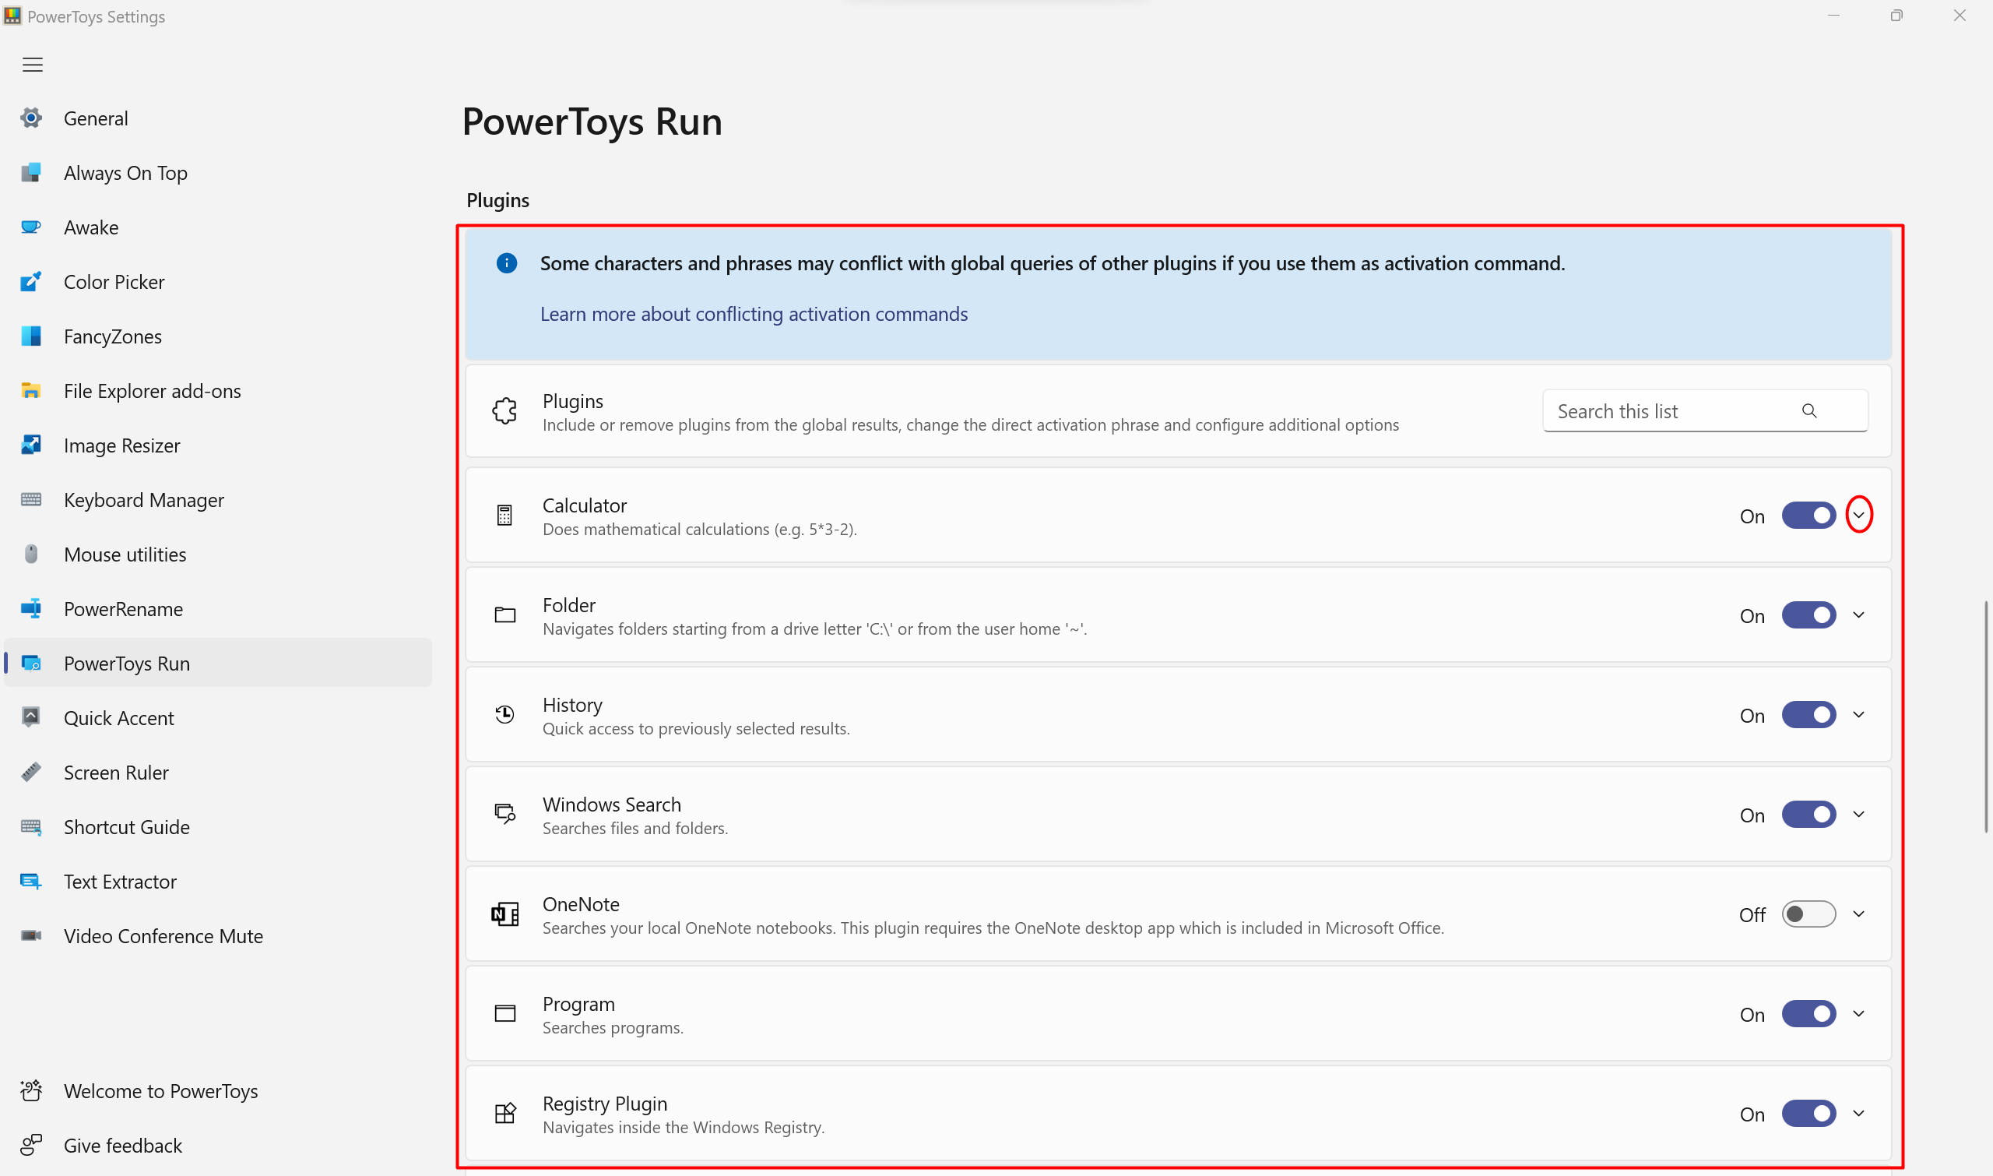Open Screen Ruler via its ruler icon
This screenshot has width=1993, height=1176.
[x=31, y=772]
